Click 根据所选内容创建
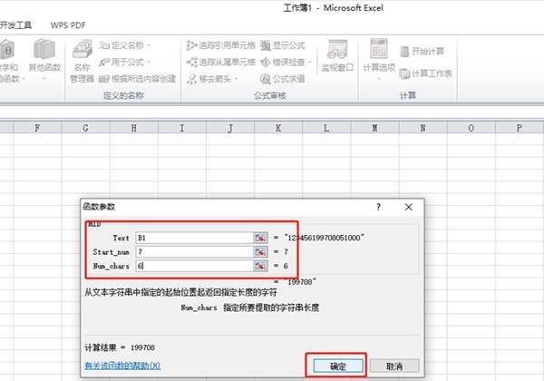Image resolution: width=544 pixels, height=381 pixels. coord(138,79)
